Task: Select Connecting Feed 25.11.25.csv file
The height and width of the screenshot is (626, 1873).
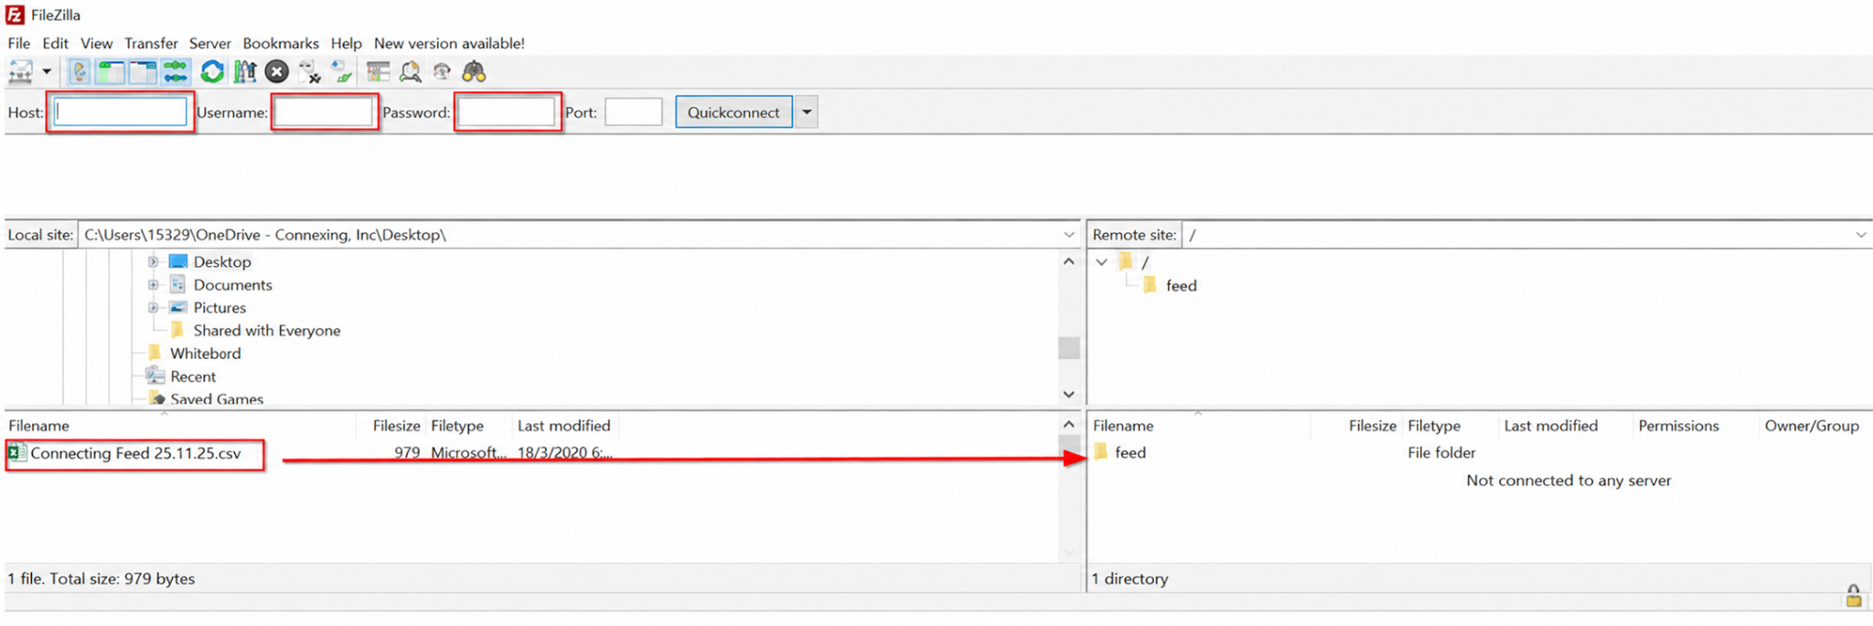Action: tap(135, 453)
